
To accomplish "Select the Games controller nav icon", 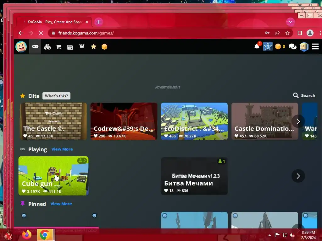I will tap(35, 47).
